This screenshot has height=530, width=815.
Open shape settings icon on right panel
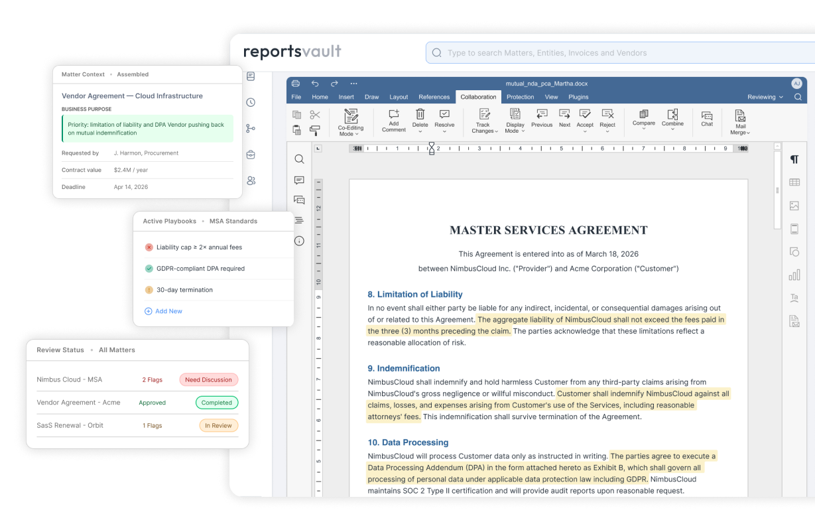tap(794, 252)
